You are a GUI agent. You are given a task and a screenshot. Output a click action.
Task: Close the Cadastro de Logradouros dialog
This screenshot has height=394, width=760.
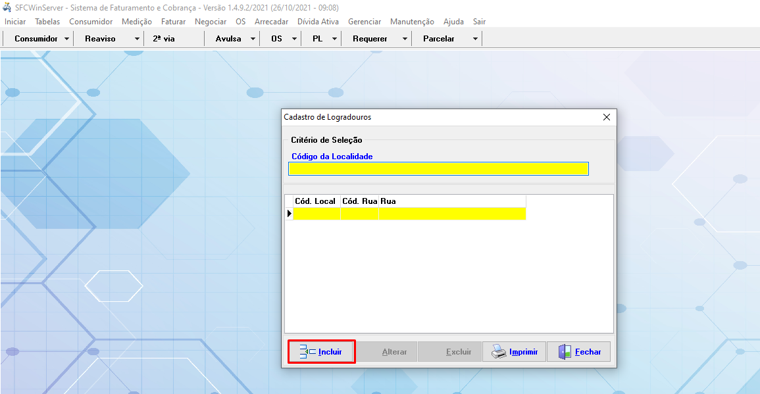click(607, 117)
